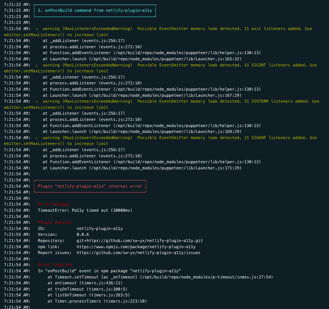
Task: Click the warning triangle beside the SIGTERM listeners warning
Action: pos(37,102)
